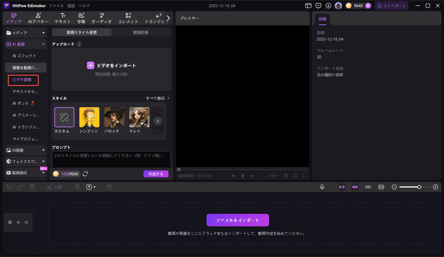Image resolution: width=444 pixels, height=257 pixels.
Task: Click the upload info icon
Action: click(79, 44)
